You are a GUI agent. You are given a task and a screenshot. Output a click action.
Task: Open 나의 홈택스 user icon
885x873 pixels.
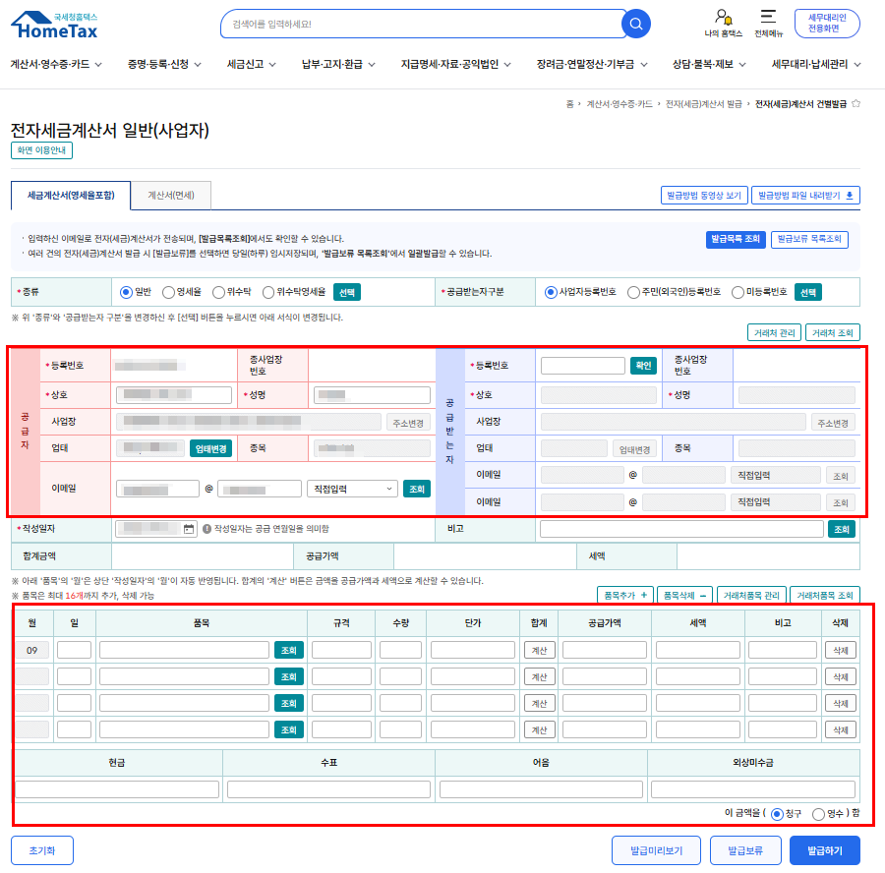[x=724, y=18]
